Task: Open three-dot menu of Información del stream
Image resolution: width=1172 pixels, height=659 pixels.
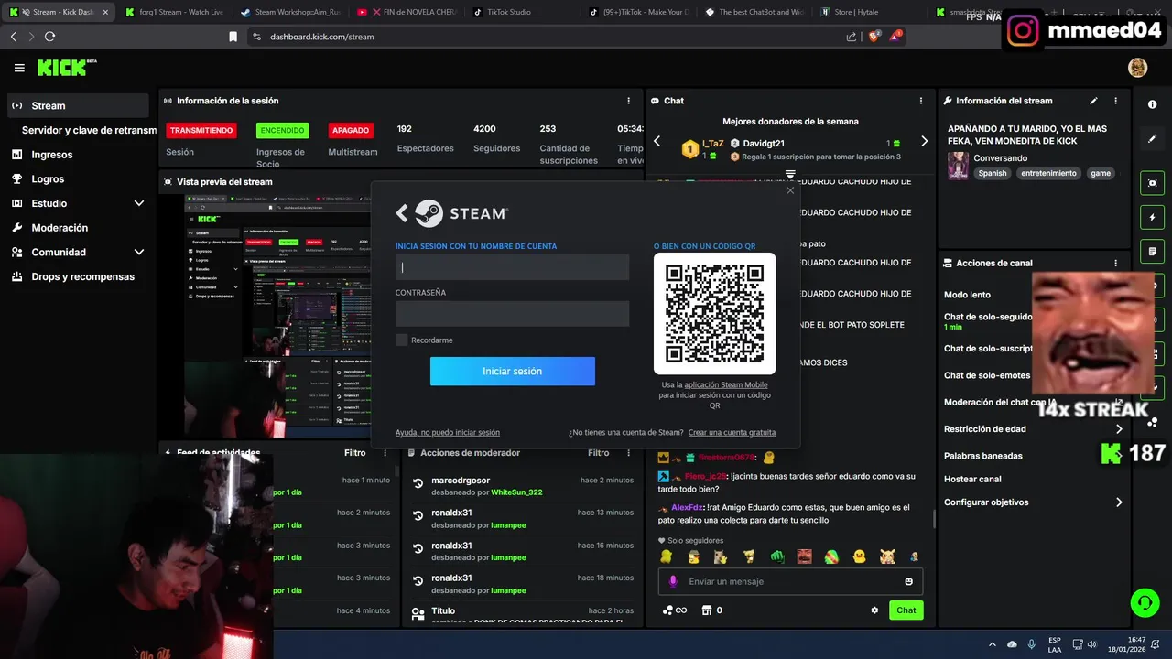Action: coord(1115,101)
